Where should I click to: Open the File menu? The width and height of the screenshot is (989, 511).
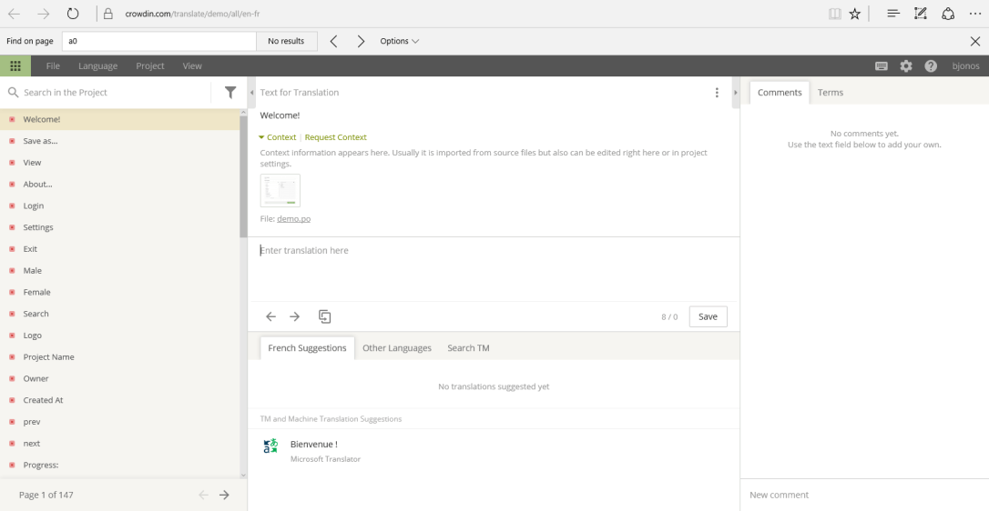53,66
